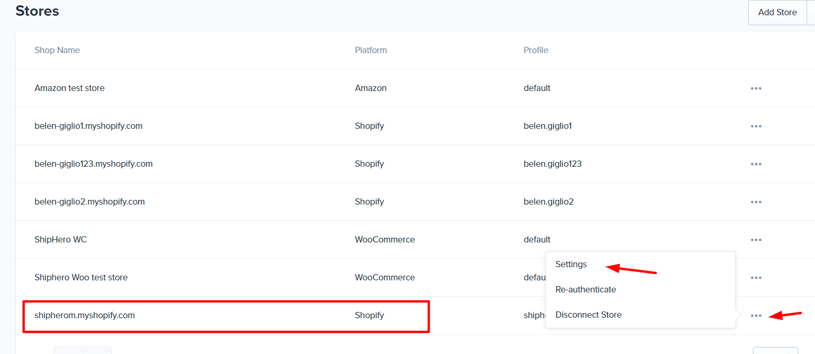815x354 pixels.
Task: Click the three dots for belen-giglio2.myshopify.com
Action: click(x=756, y=202)
